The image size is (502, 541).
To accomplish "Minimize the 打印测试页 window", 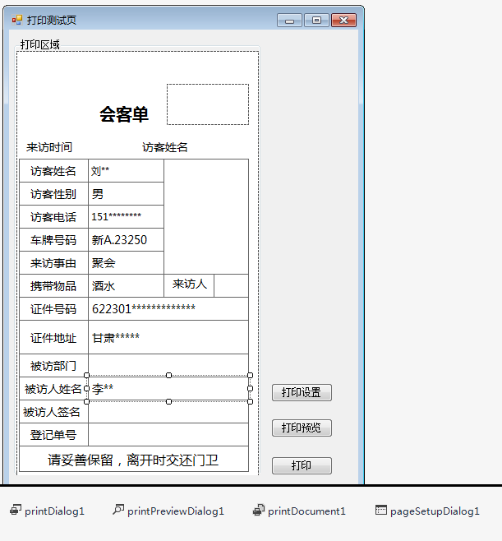I will pos(289,21).
